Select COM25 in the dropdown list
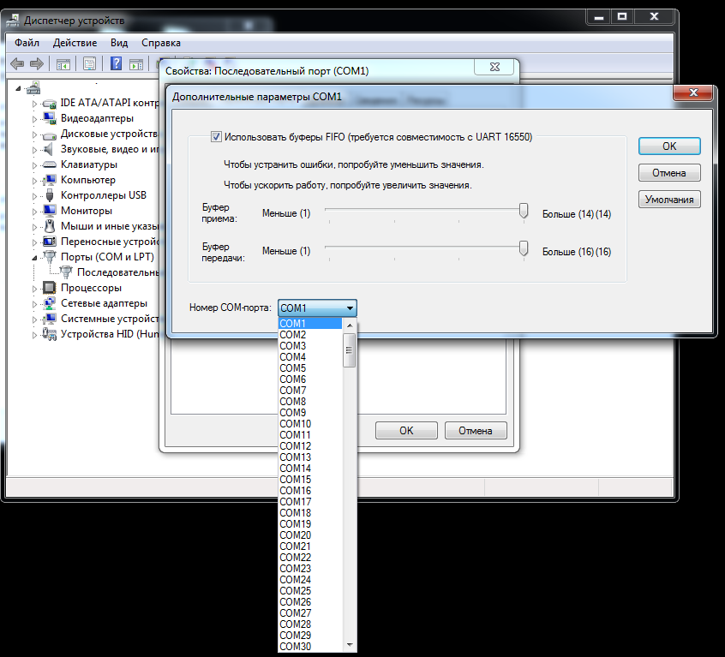This screenshot has width=725, height=657. tap(310, 591)
